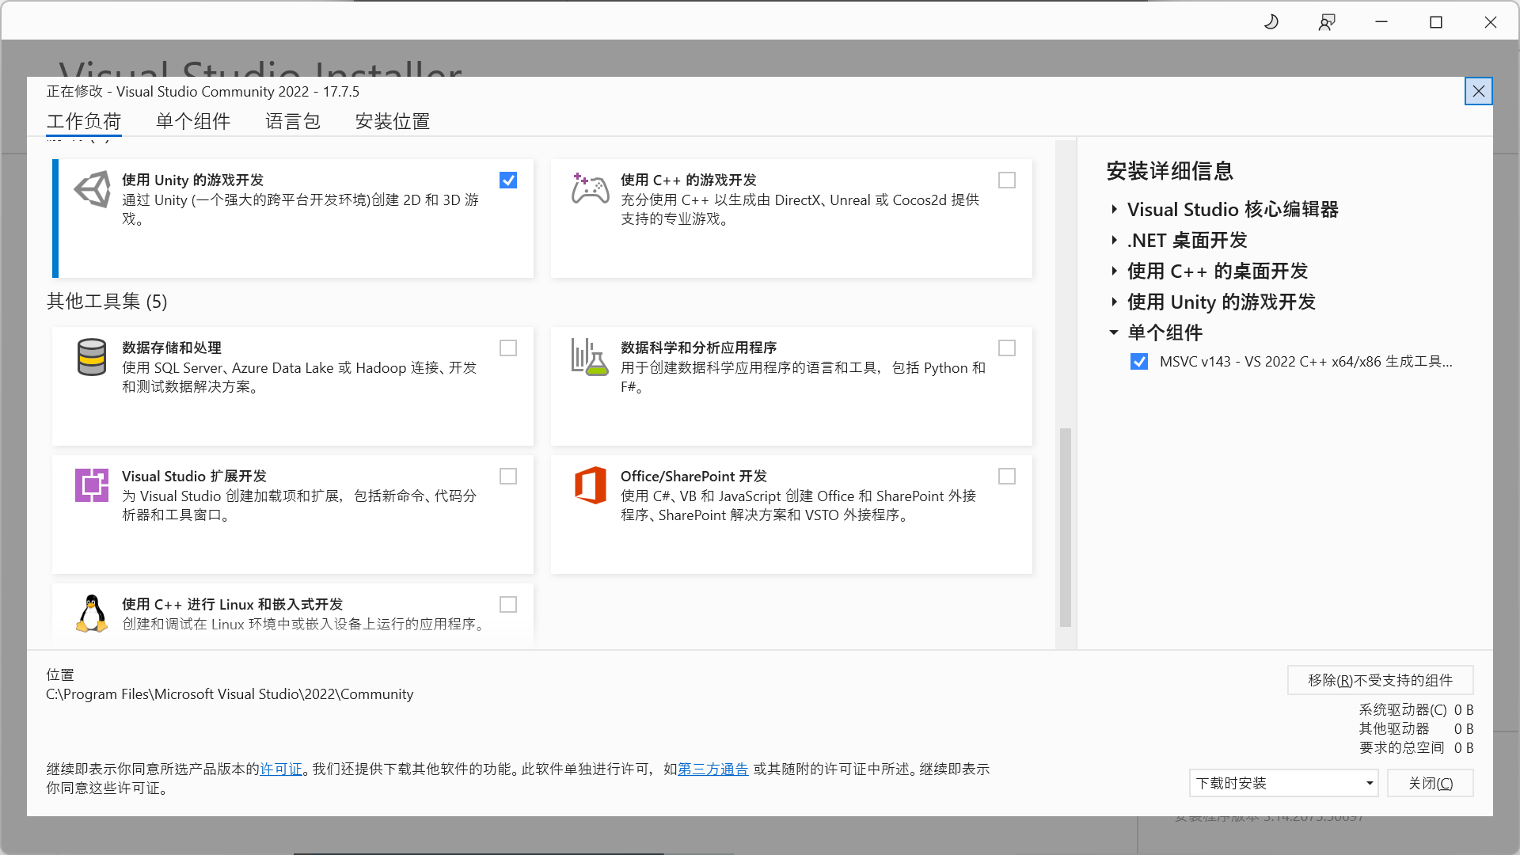Click the install location path text
This screenshot has height=855, width=1520.
tap(230, 694)
